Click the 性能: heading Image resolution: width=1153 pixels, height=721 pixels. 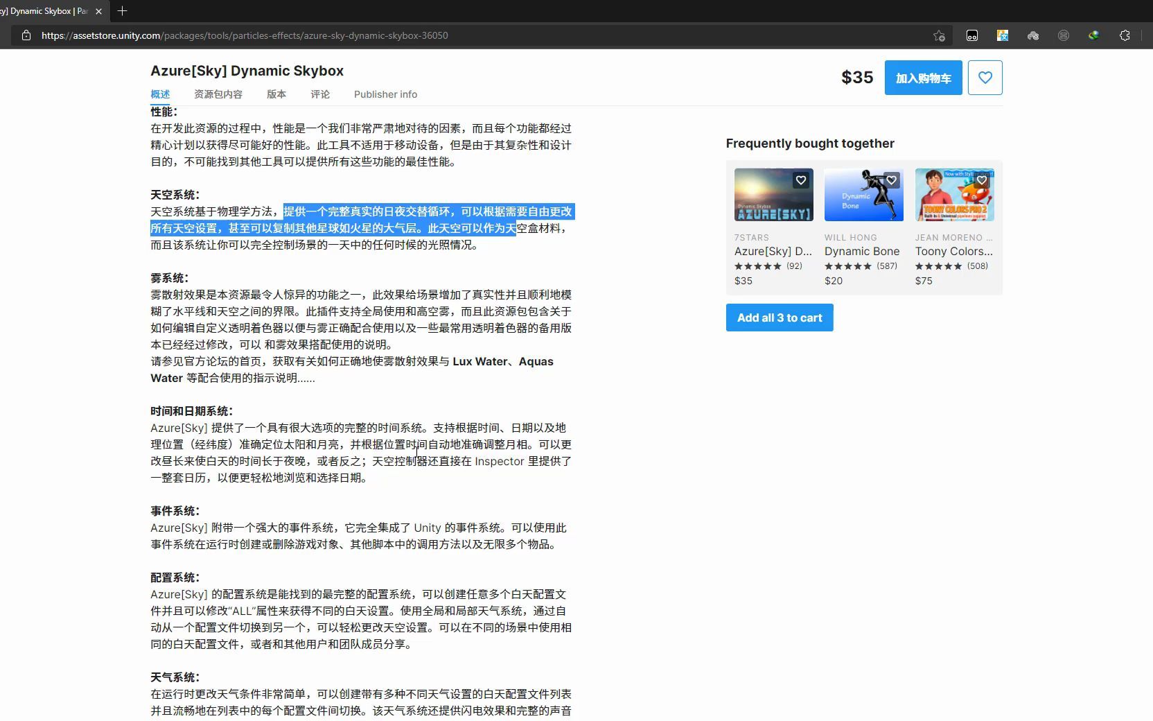[164, 112]
